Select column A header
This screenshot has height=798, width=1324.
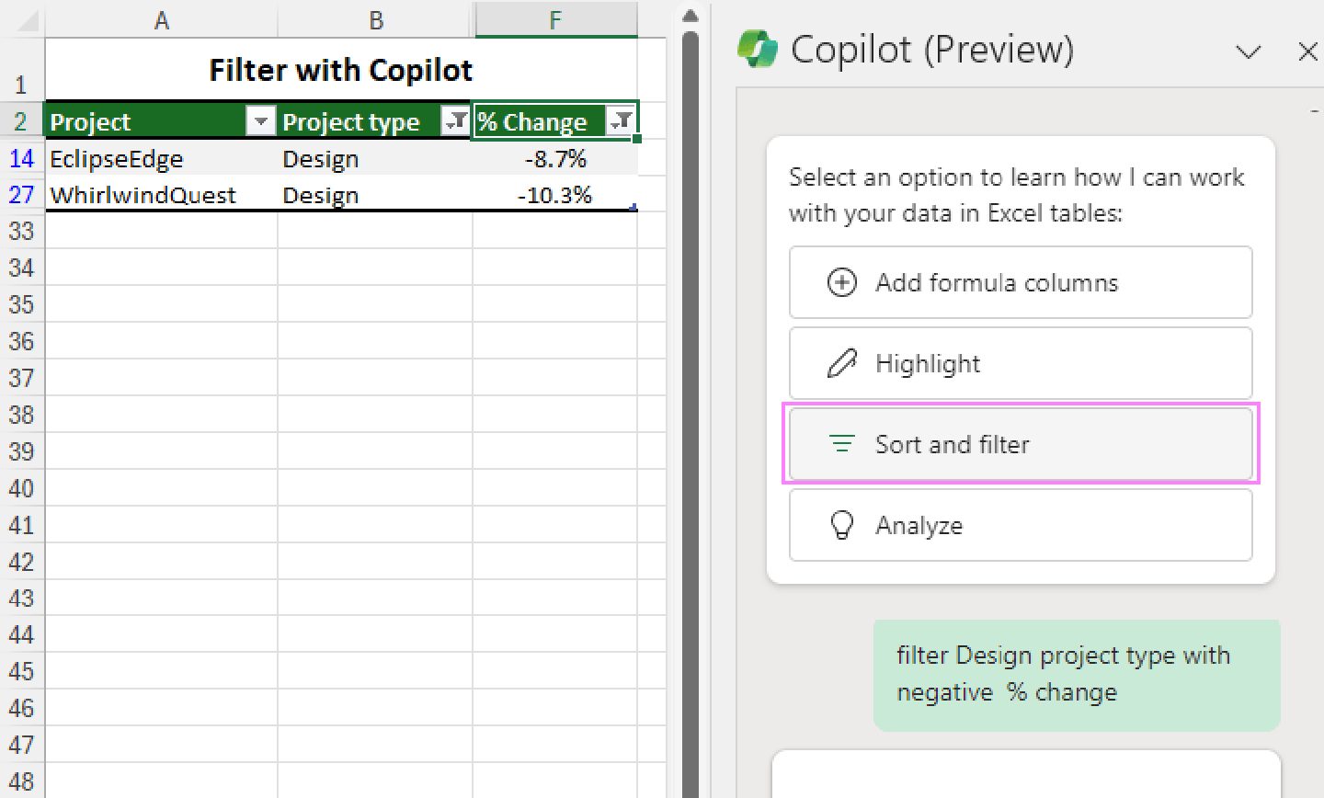point(161,19)
